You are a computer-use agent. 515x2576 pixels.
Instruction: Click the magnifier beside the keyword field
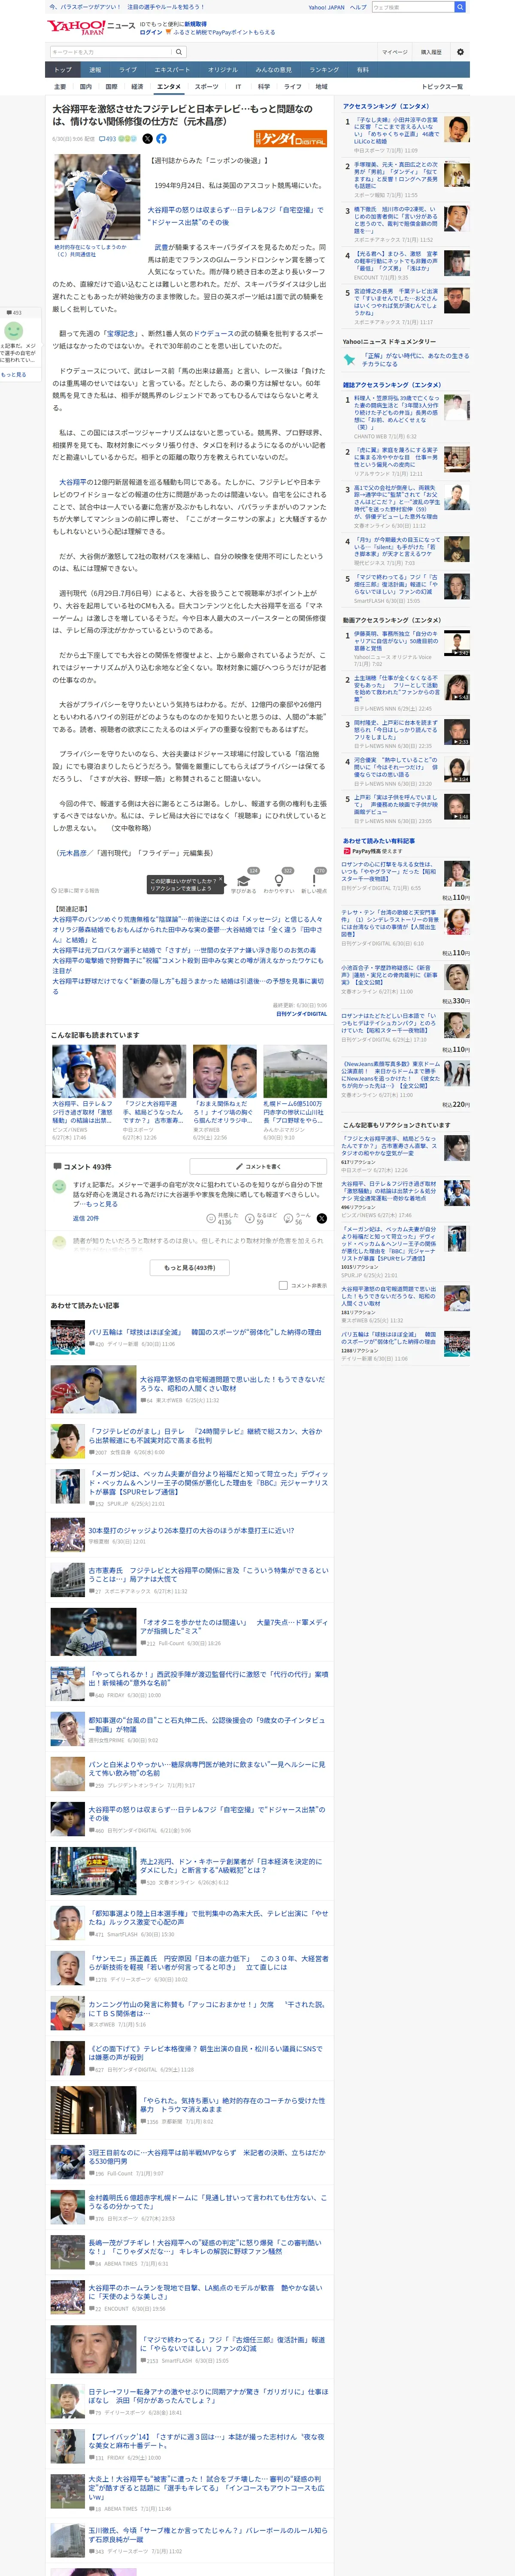179,52
